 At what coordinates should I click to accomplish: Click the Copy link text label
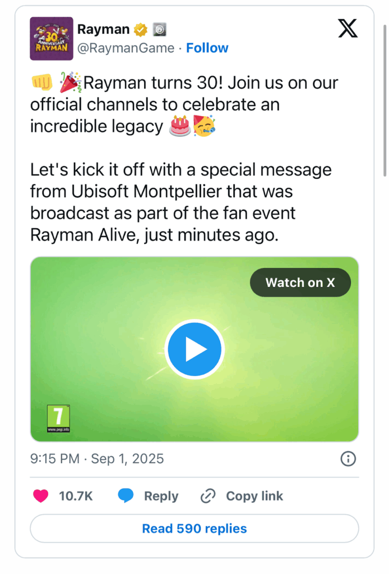click(254, 496)
